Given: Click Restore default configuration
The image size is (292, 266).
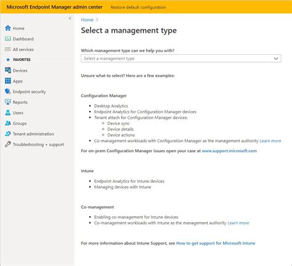Looking at the screenshot, I should [x=138, y=7].
